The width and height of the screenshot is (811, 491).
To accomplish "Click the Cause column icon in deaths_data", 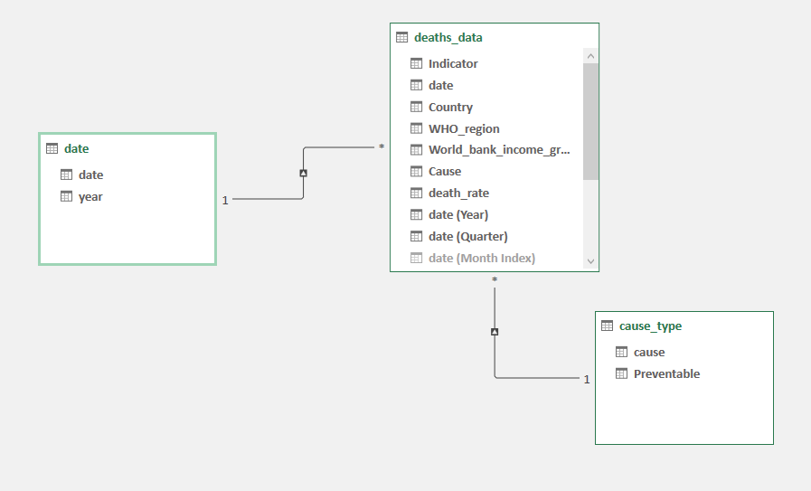I will 417,171.
